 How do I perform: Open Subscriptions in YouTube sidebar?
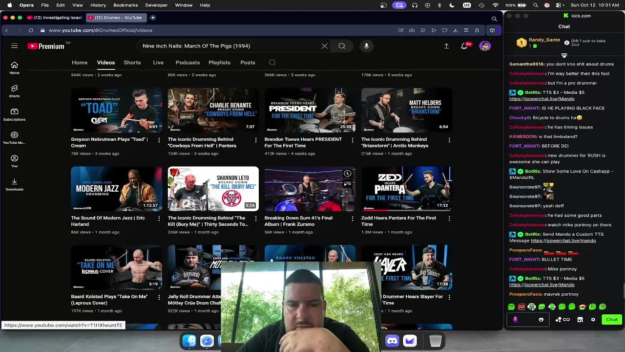point(14,115)
